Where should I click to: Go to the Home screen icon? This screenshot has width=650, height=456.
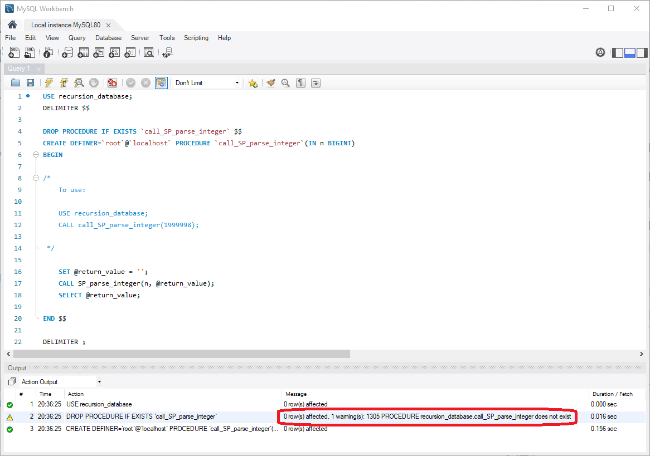tap(12, 25)
